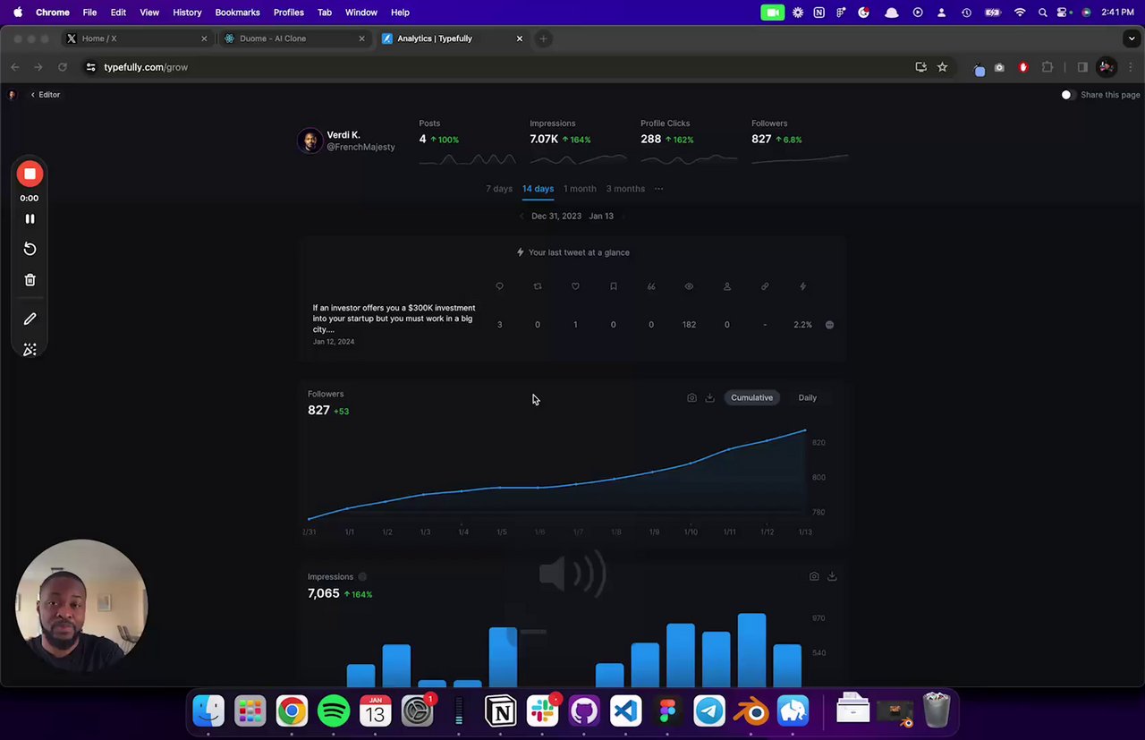Viewport: 1145px width, 740px height.
Task: Click the likes heart column icon
Action: point(575,286)
